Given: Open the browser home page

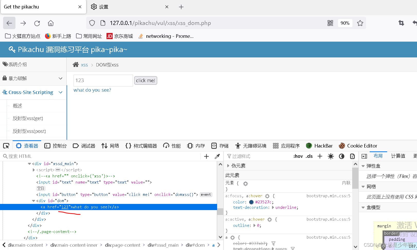Looking at the screenshot, I should pyautogui.click(x=51, y=23).
